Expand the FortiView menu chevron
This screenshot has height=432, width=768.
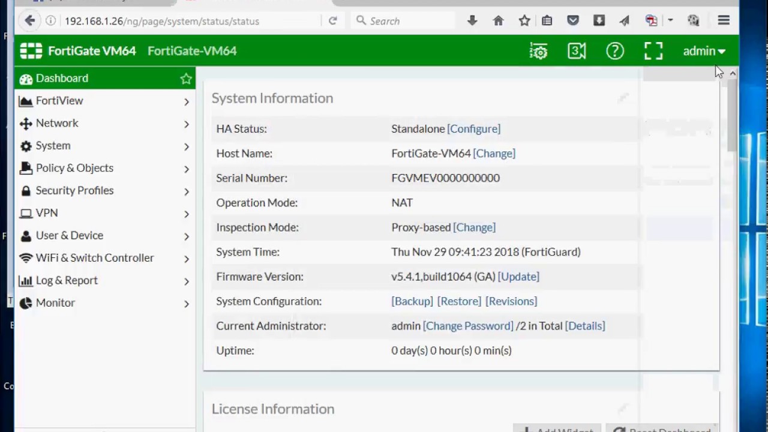(186, 101)
